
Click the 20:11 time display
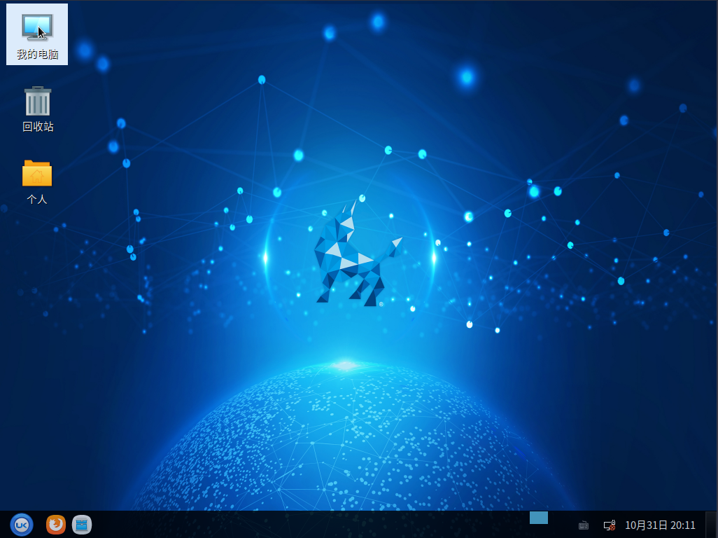coord(683,525)
